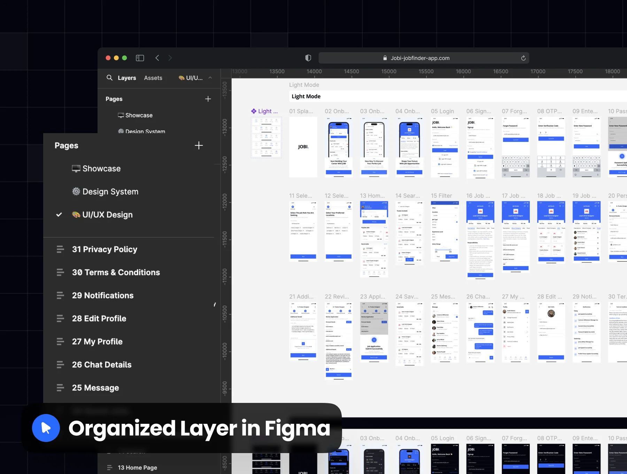The image size is (627, 474).
Task: Switch to the Layers tab
Action: (x=127, y=78)
